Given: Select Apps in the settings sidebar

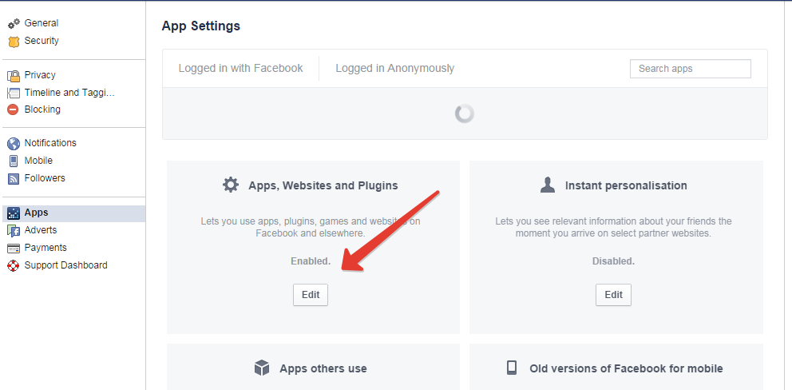Looking at the screenshot, I should 36,213.
